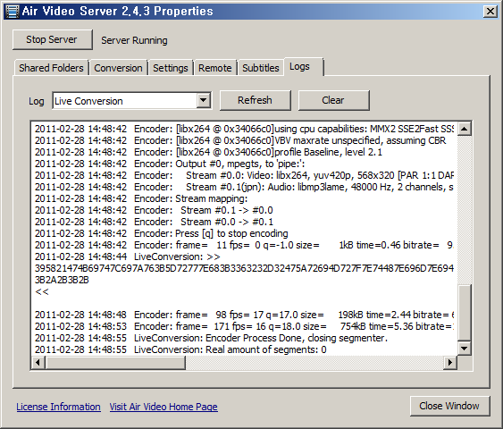Open License Information link
The image size is (503, 429).
click(x=58, y=407)
